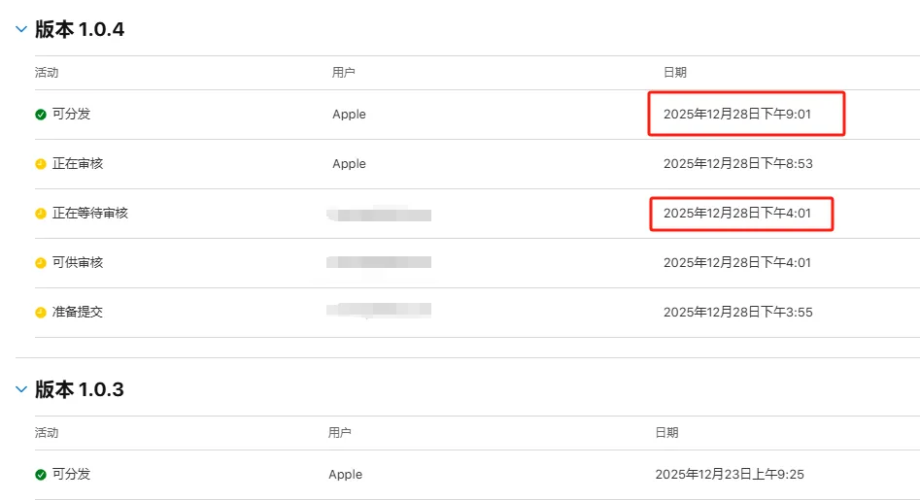920x500 pixels.
Task: Click the green check icon in version 1.0.3
Action: [41, 475]
